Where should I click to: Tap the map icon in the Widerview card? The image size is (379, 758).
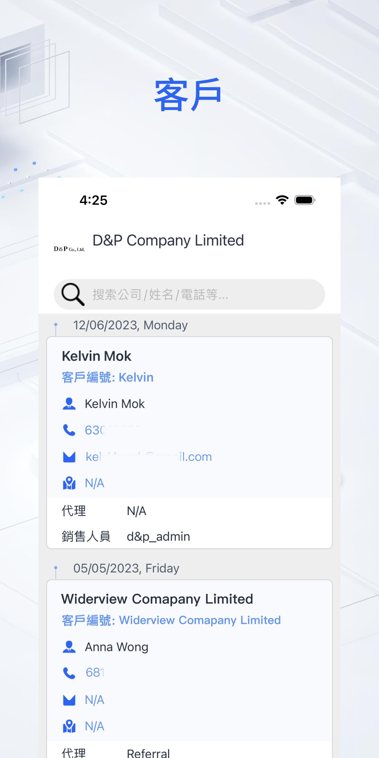point(69,727)
